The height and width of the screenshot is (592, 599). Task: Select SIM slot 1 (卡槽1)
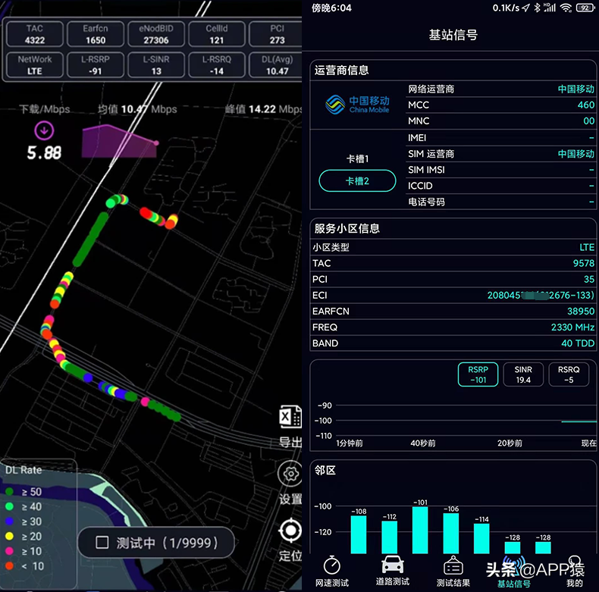click(357, 158)
